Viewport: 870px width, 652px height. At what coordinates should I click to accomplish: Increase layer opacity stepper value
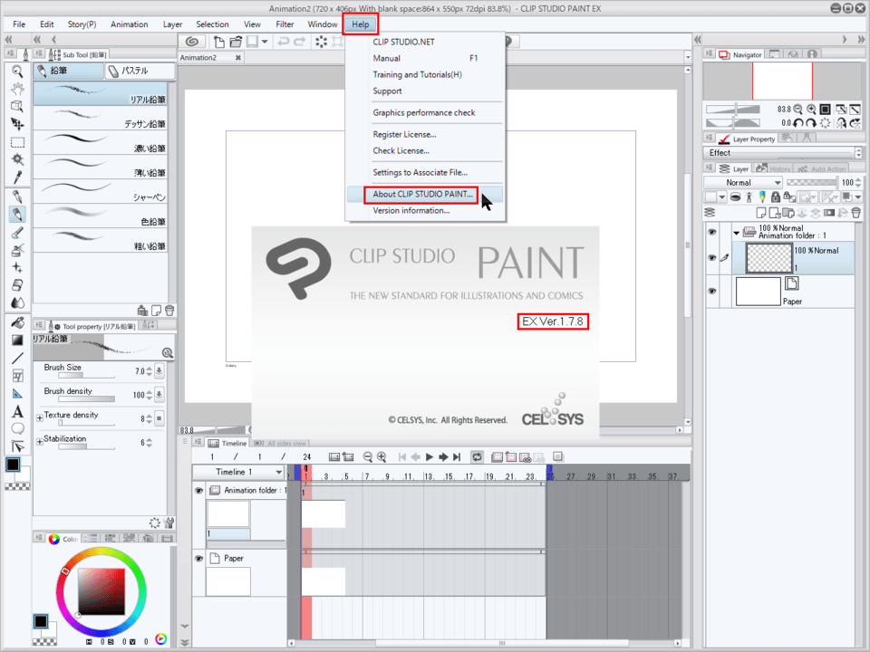click(859, 179)
